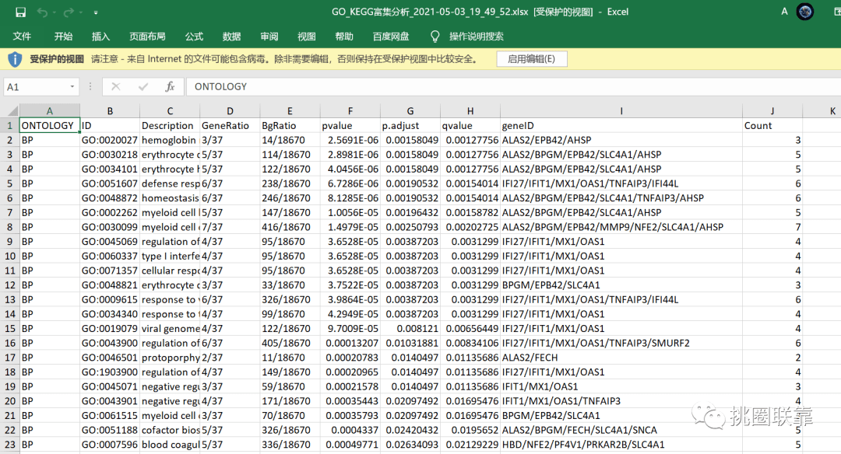Click the geneID header cell
This screenshot has height=454, width=841.
point(621,126)
